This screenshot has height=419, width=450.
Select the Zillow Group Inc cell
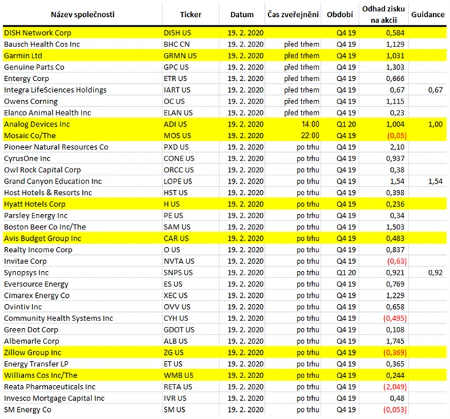[x=32, y=352]
